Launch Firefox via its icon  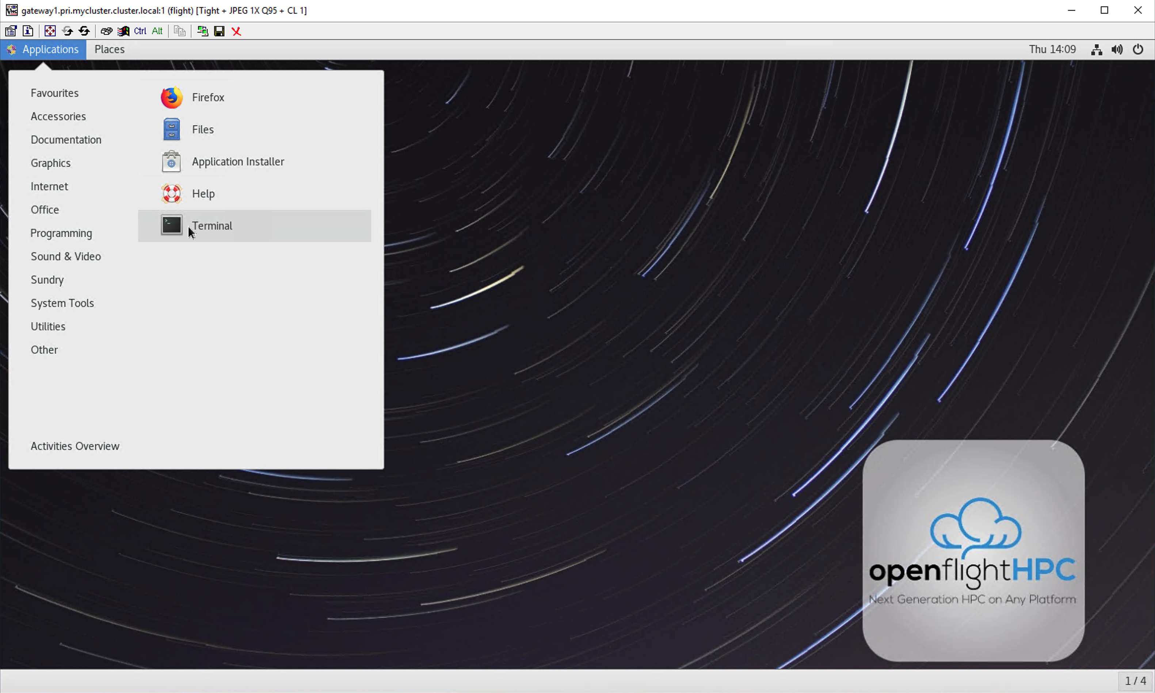172,97
